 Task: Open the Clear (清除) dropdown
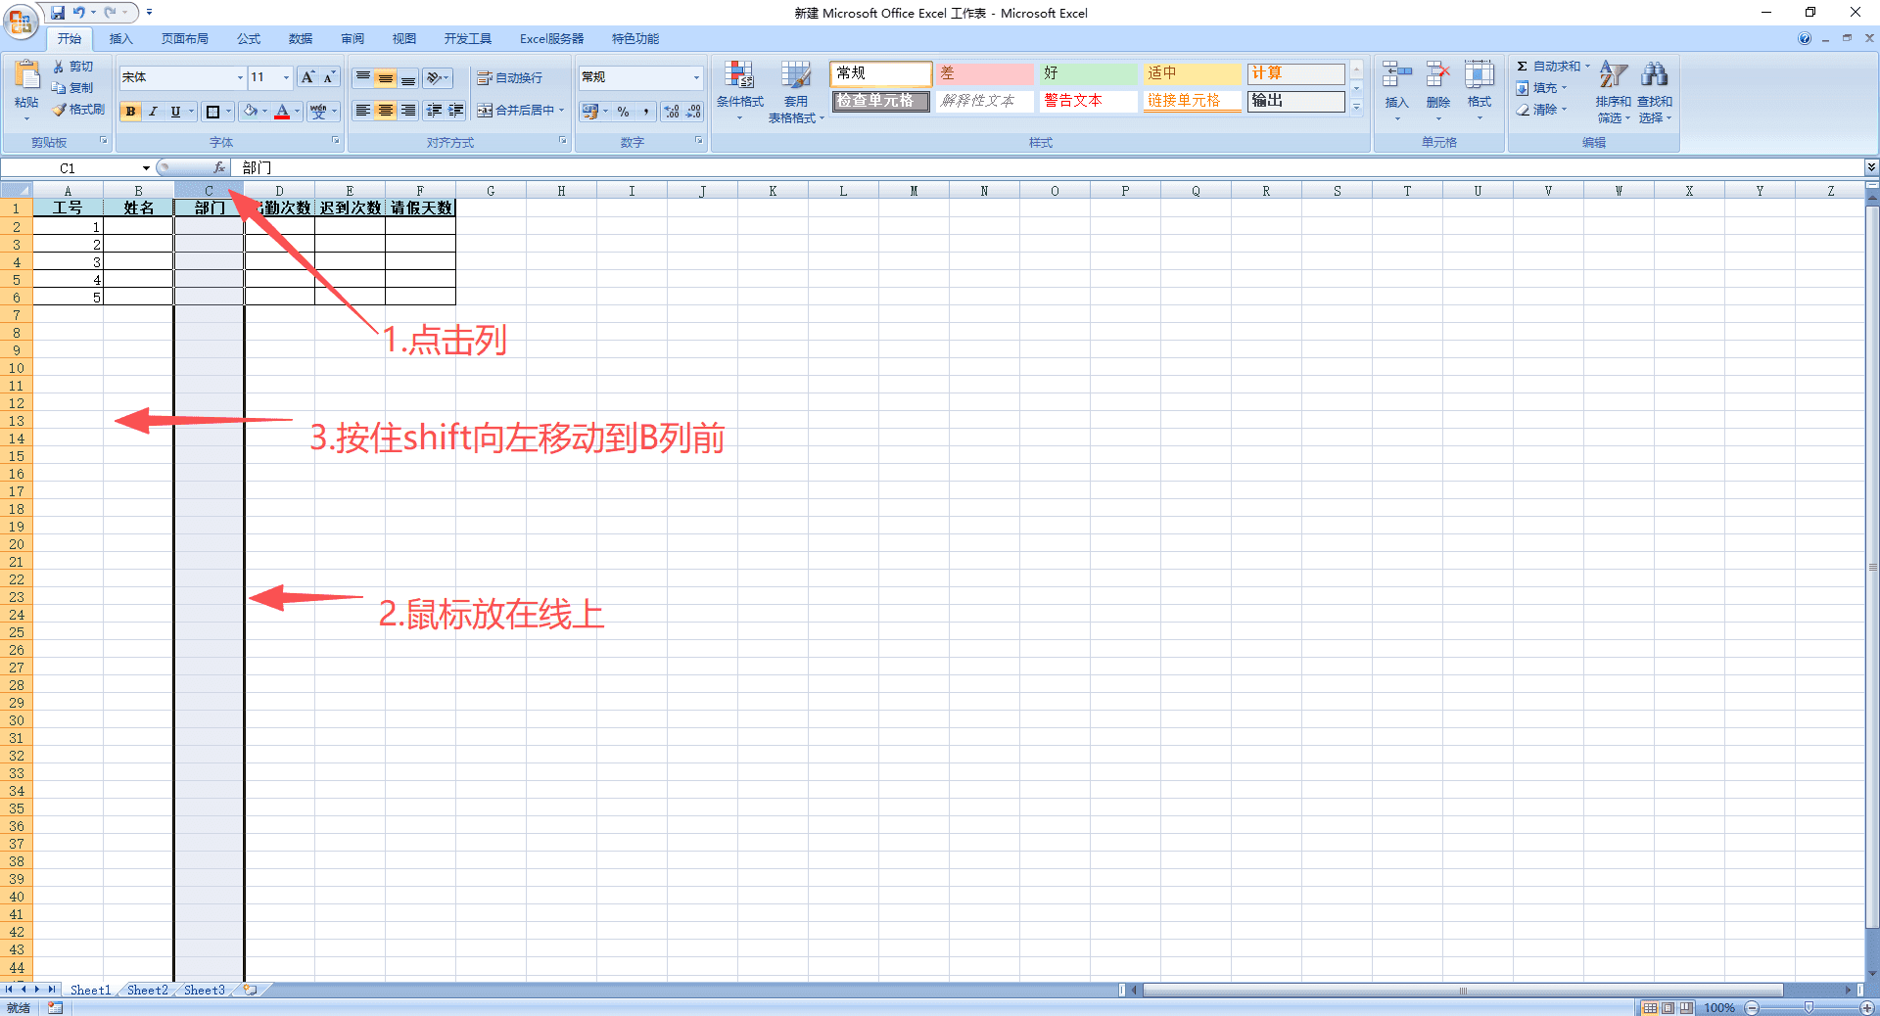[x=1542, y=110]
